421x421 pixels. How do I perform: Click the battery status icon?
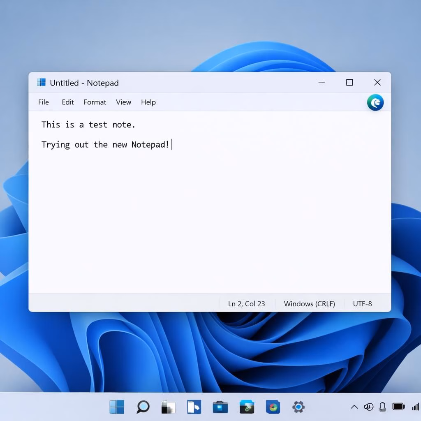click(398, 407)
